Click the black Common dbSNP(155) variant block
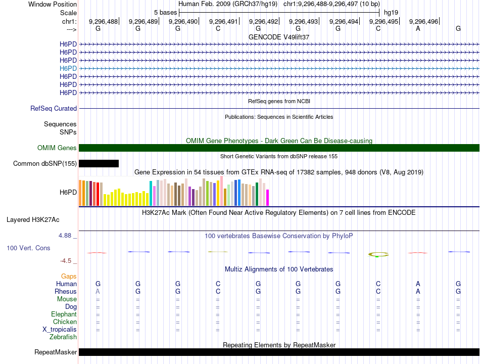This screenshot has width=480, height=364. click(x=99, y=163)
